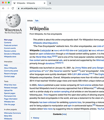Click the Wikipedia globe logo
The image size is (104, 120).
click(13, 21)
